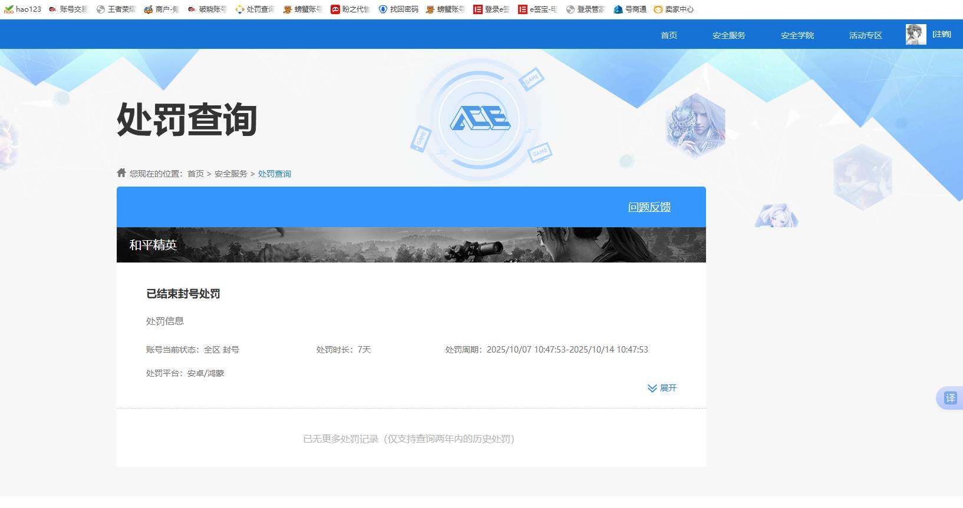Screen dimensions: 963x508
Task: Click the large 处罚查询 page title
Action: [187, 119]
